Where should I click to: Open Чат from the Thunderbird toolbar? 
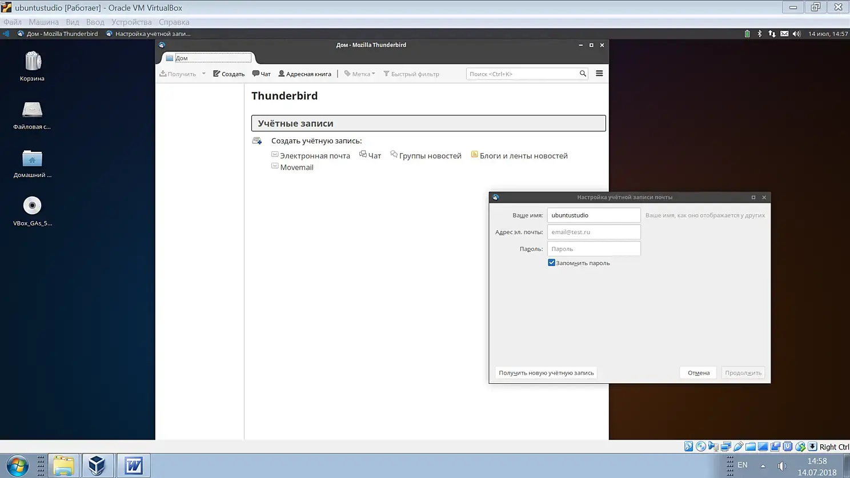pyautogui.click(x=262, y=74)
